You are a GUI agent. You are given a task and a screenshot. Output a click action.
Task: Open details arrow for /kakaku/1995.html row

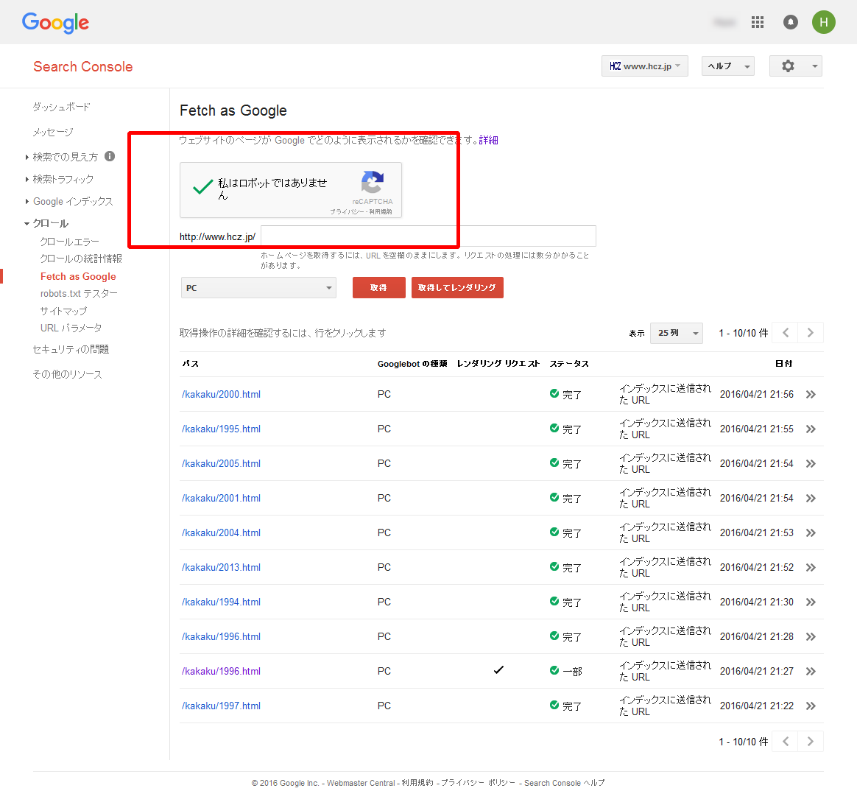point(811,429)
